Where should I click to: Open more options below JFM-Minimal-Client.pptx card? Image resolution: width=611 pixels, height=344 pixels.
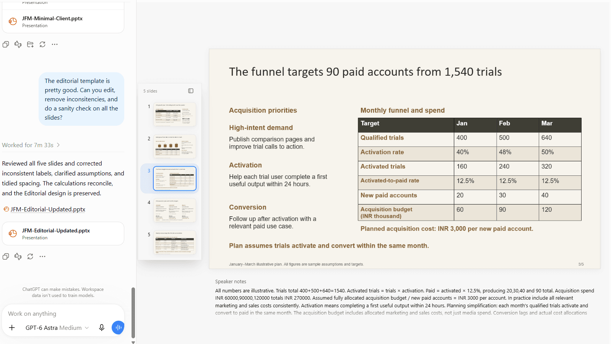point(55,44)
